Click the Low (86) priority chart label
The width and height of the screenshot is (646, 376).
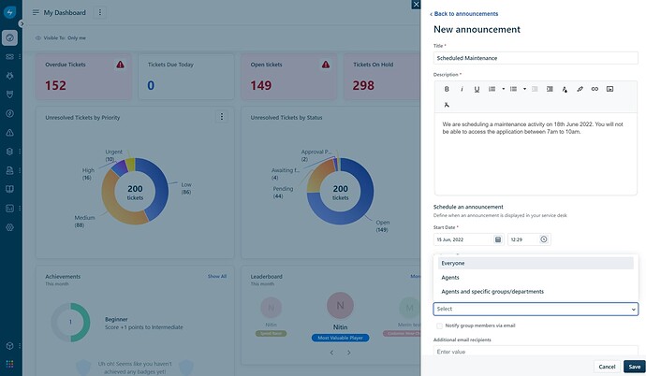coord(186,188)
